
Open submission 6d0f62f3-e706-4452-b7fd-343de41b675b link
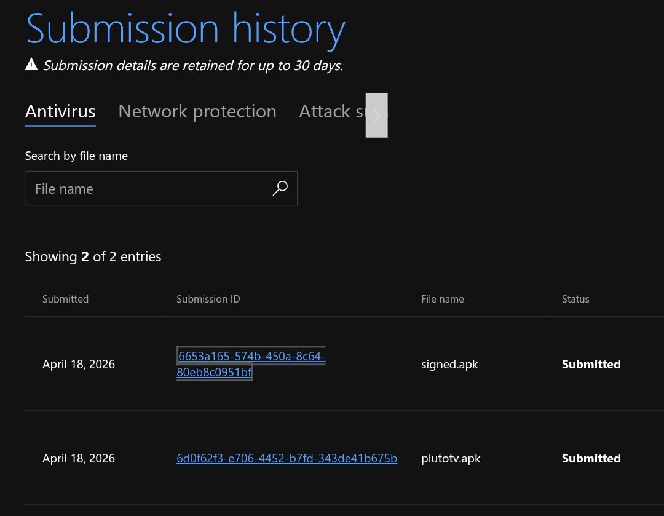click(x=287, y=458)
